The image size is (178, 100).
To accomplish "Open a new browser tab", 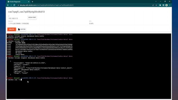I will (33, 2).
